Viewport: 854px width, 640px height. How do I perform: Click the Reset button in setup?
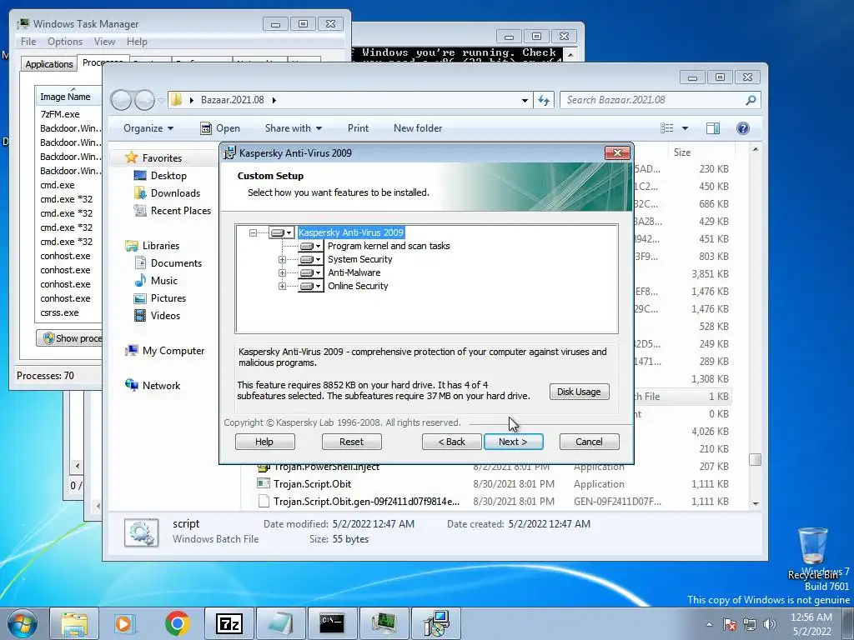coord(351,442)
